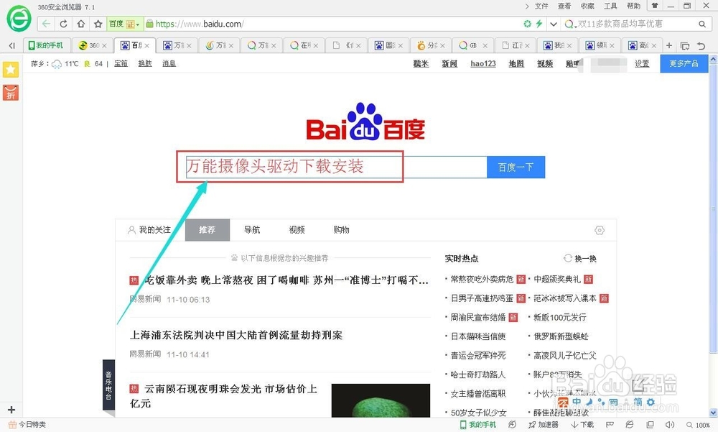Open the 视频 link in top navigation
Screen dimensions: 718x432
pos(544,63)
